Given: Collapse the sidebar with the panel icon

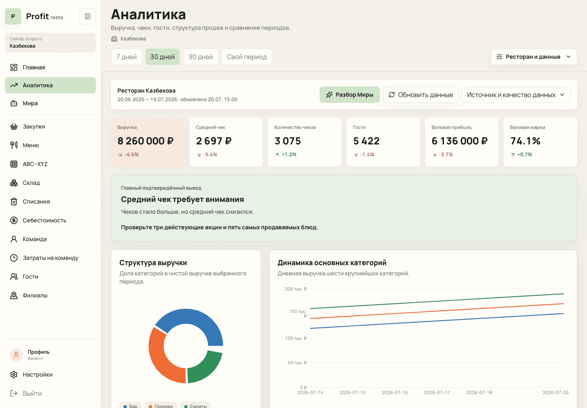Looking at the screenshot, I should [x=88, y=16].
